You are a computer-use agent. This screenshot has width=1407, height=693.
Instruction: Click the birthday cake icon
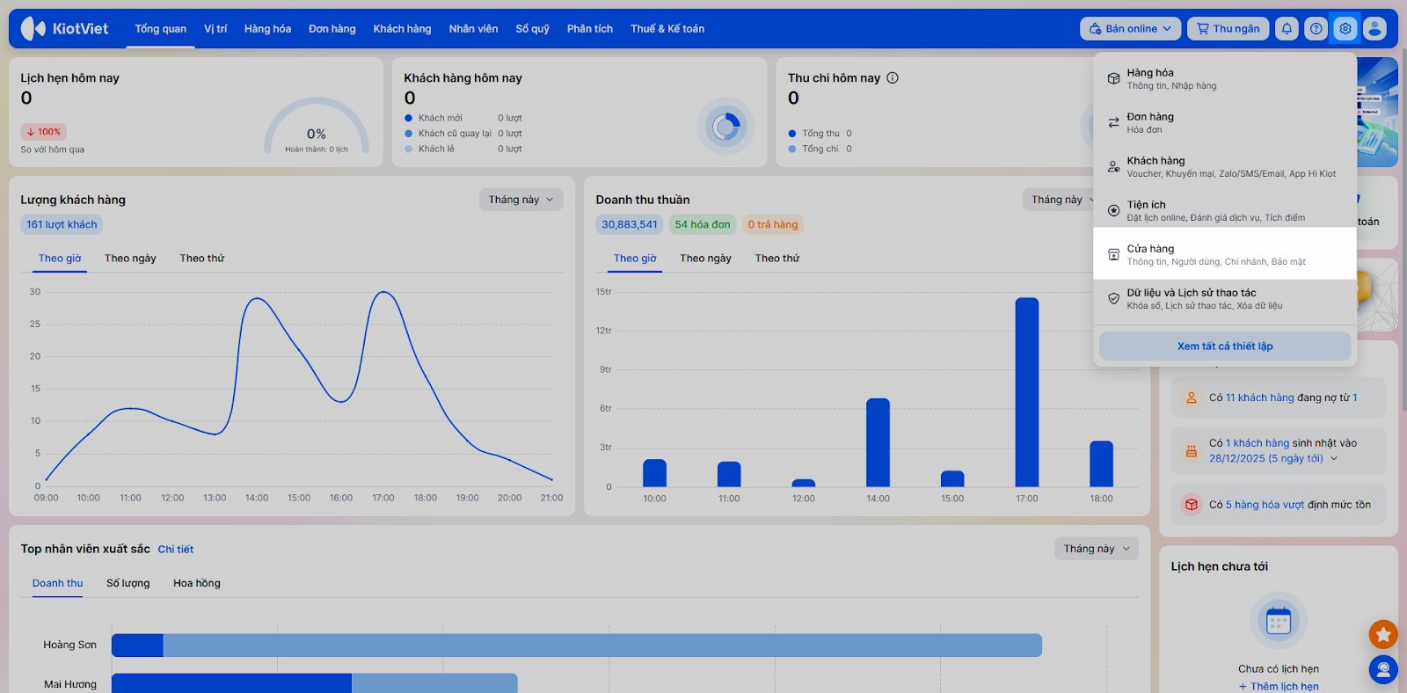pyautogui.click(x=1192, y=451)
